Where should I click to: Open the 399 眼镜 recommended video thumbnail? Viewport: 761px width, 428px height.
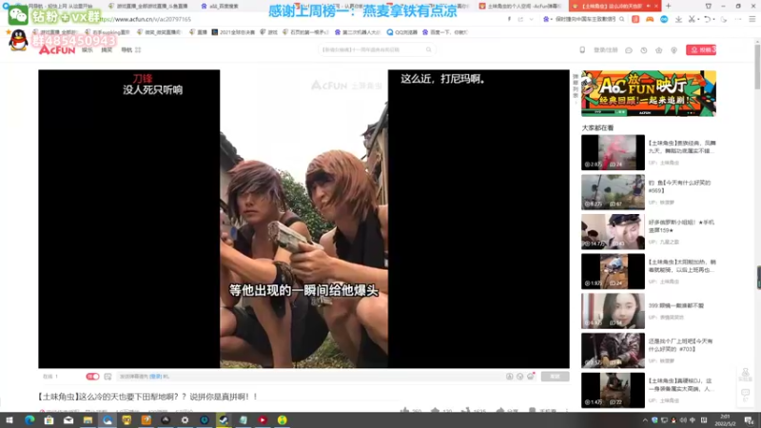(613, 311)
